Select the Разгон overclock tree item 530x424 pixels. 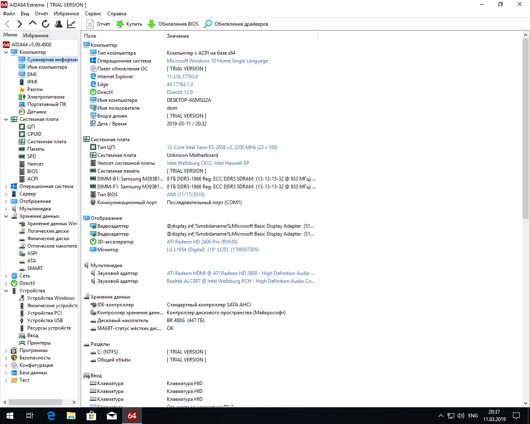click(35, 89)
